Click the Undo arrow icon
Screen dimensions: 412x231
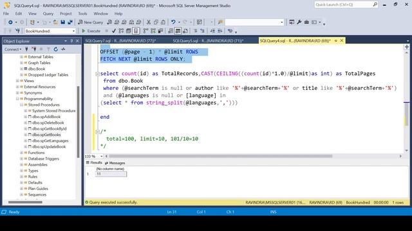(173, 22)
